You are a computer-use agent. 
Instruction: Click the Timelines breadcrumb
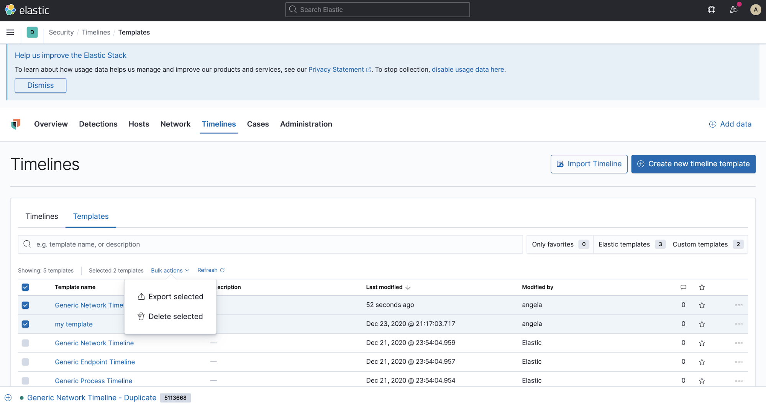pyautogui.click(x=96, y=33)
